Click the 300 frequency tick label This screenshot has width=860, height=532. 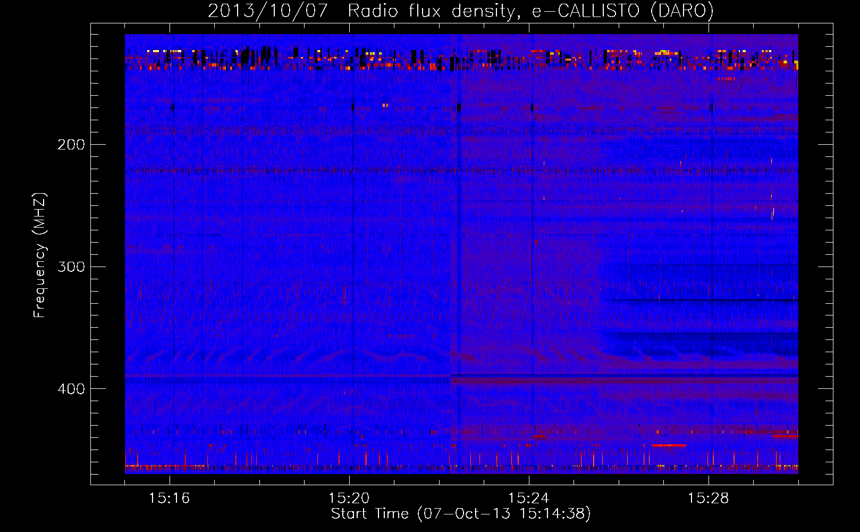click(71, 267)
